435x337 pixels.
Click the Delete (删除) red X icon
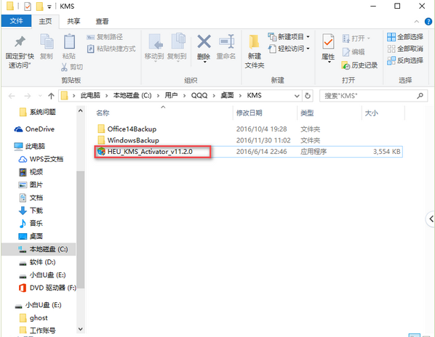point(204,41)
